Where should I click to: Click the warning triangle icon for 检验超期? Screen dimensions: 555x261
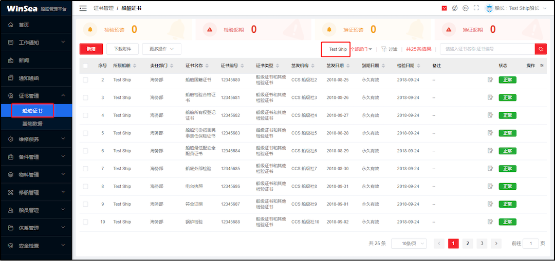pos(210,29)
